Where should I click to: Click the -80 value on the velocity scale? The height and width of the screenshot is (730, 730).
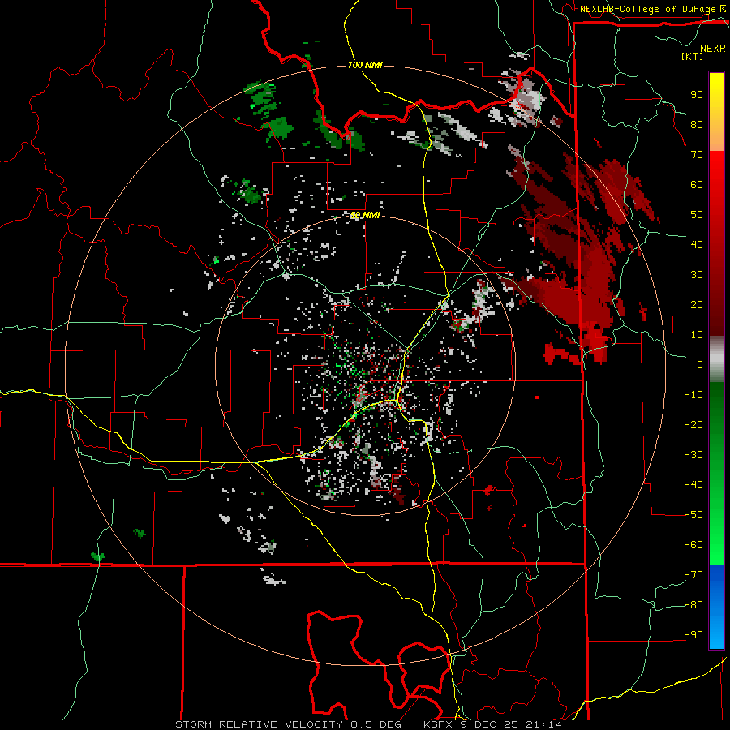click(693, 605)
